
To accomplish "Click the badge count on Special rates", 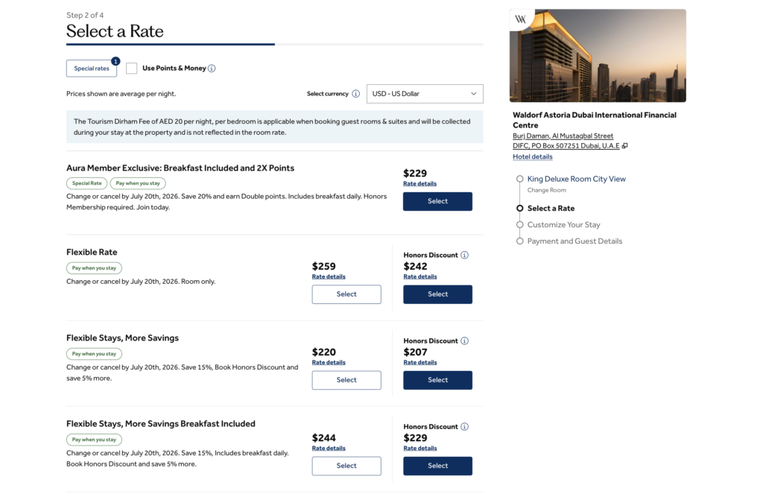I will click(x=115, y=61).
